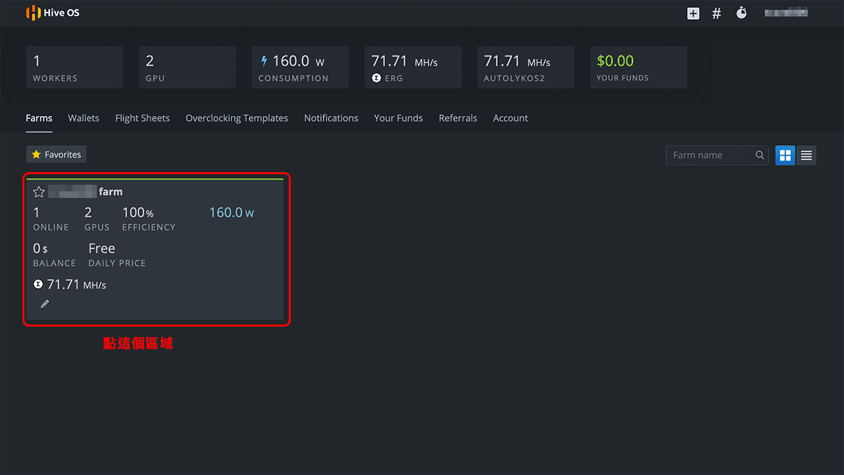This screenshot has height=475, width=844.
Task: Switch to grid view layout
Action: [x=785, y=155]
